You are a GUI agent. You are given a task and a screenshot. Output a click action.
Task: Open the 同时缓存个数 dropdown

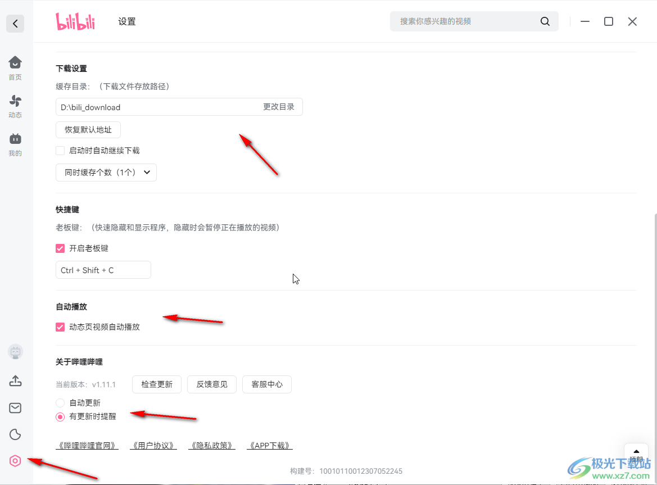pos(106,173)
